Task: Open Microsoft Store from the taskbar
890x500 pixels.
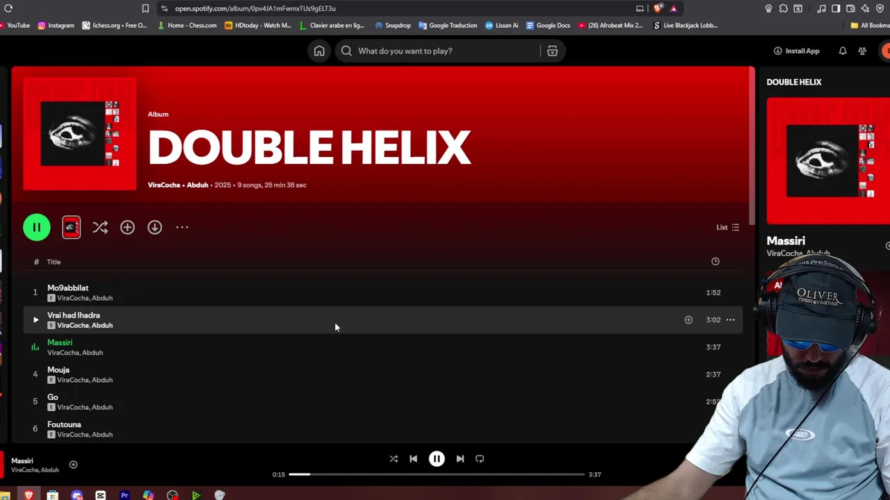Action: [52, 495]
